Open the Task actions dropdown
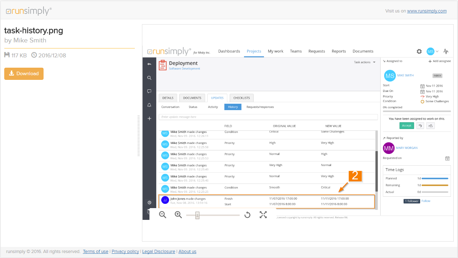Image resolution: width=458 pixels, height=258 pixels. tap(365, 62)
